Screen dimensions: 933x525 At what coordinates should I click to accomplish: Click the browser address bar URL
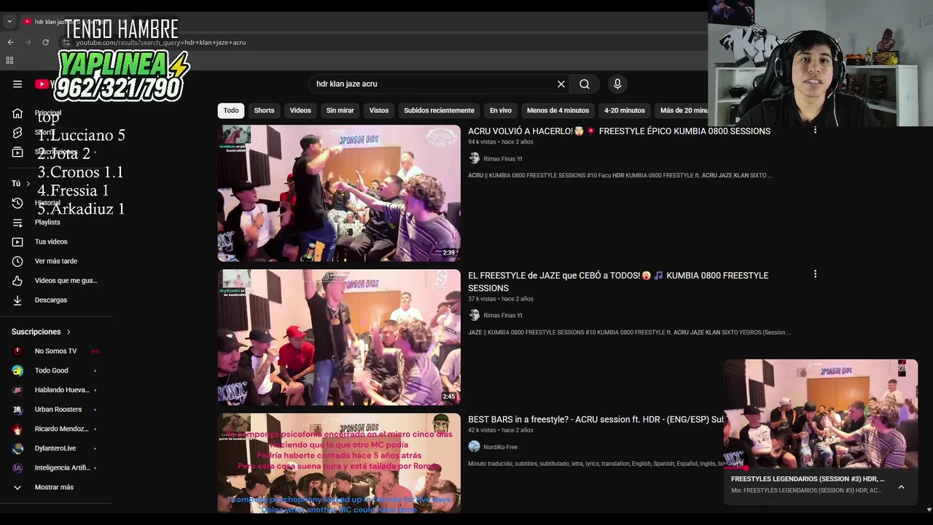pyautogui.click(x=161, y=42)
